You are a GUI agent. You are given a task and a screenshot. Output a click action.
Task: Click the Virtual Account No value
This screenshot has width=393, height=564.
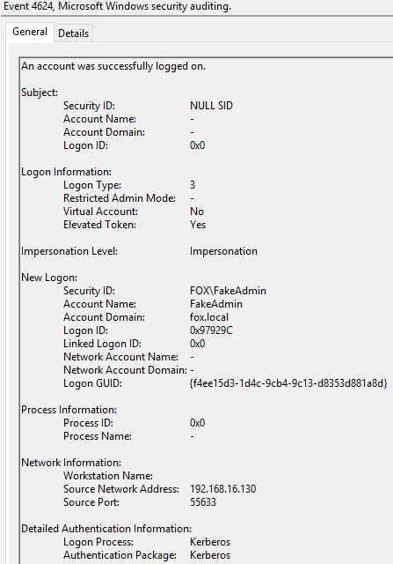click(x=197, y=211)
